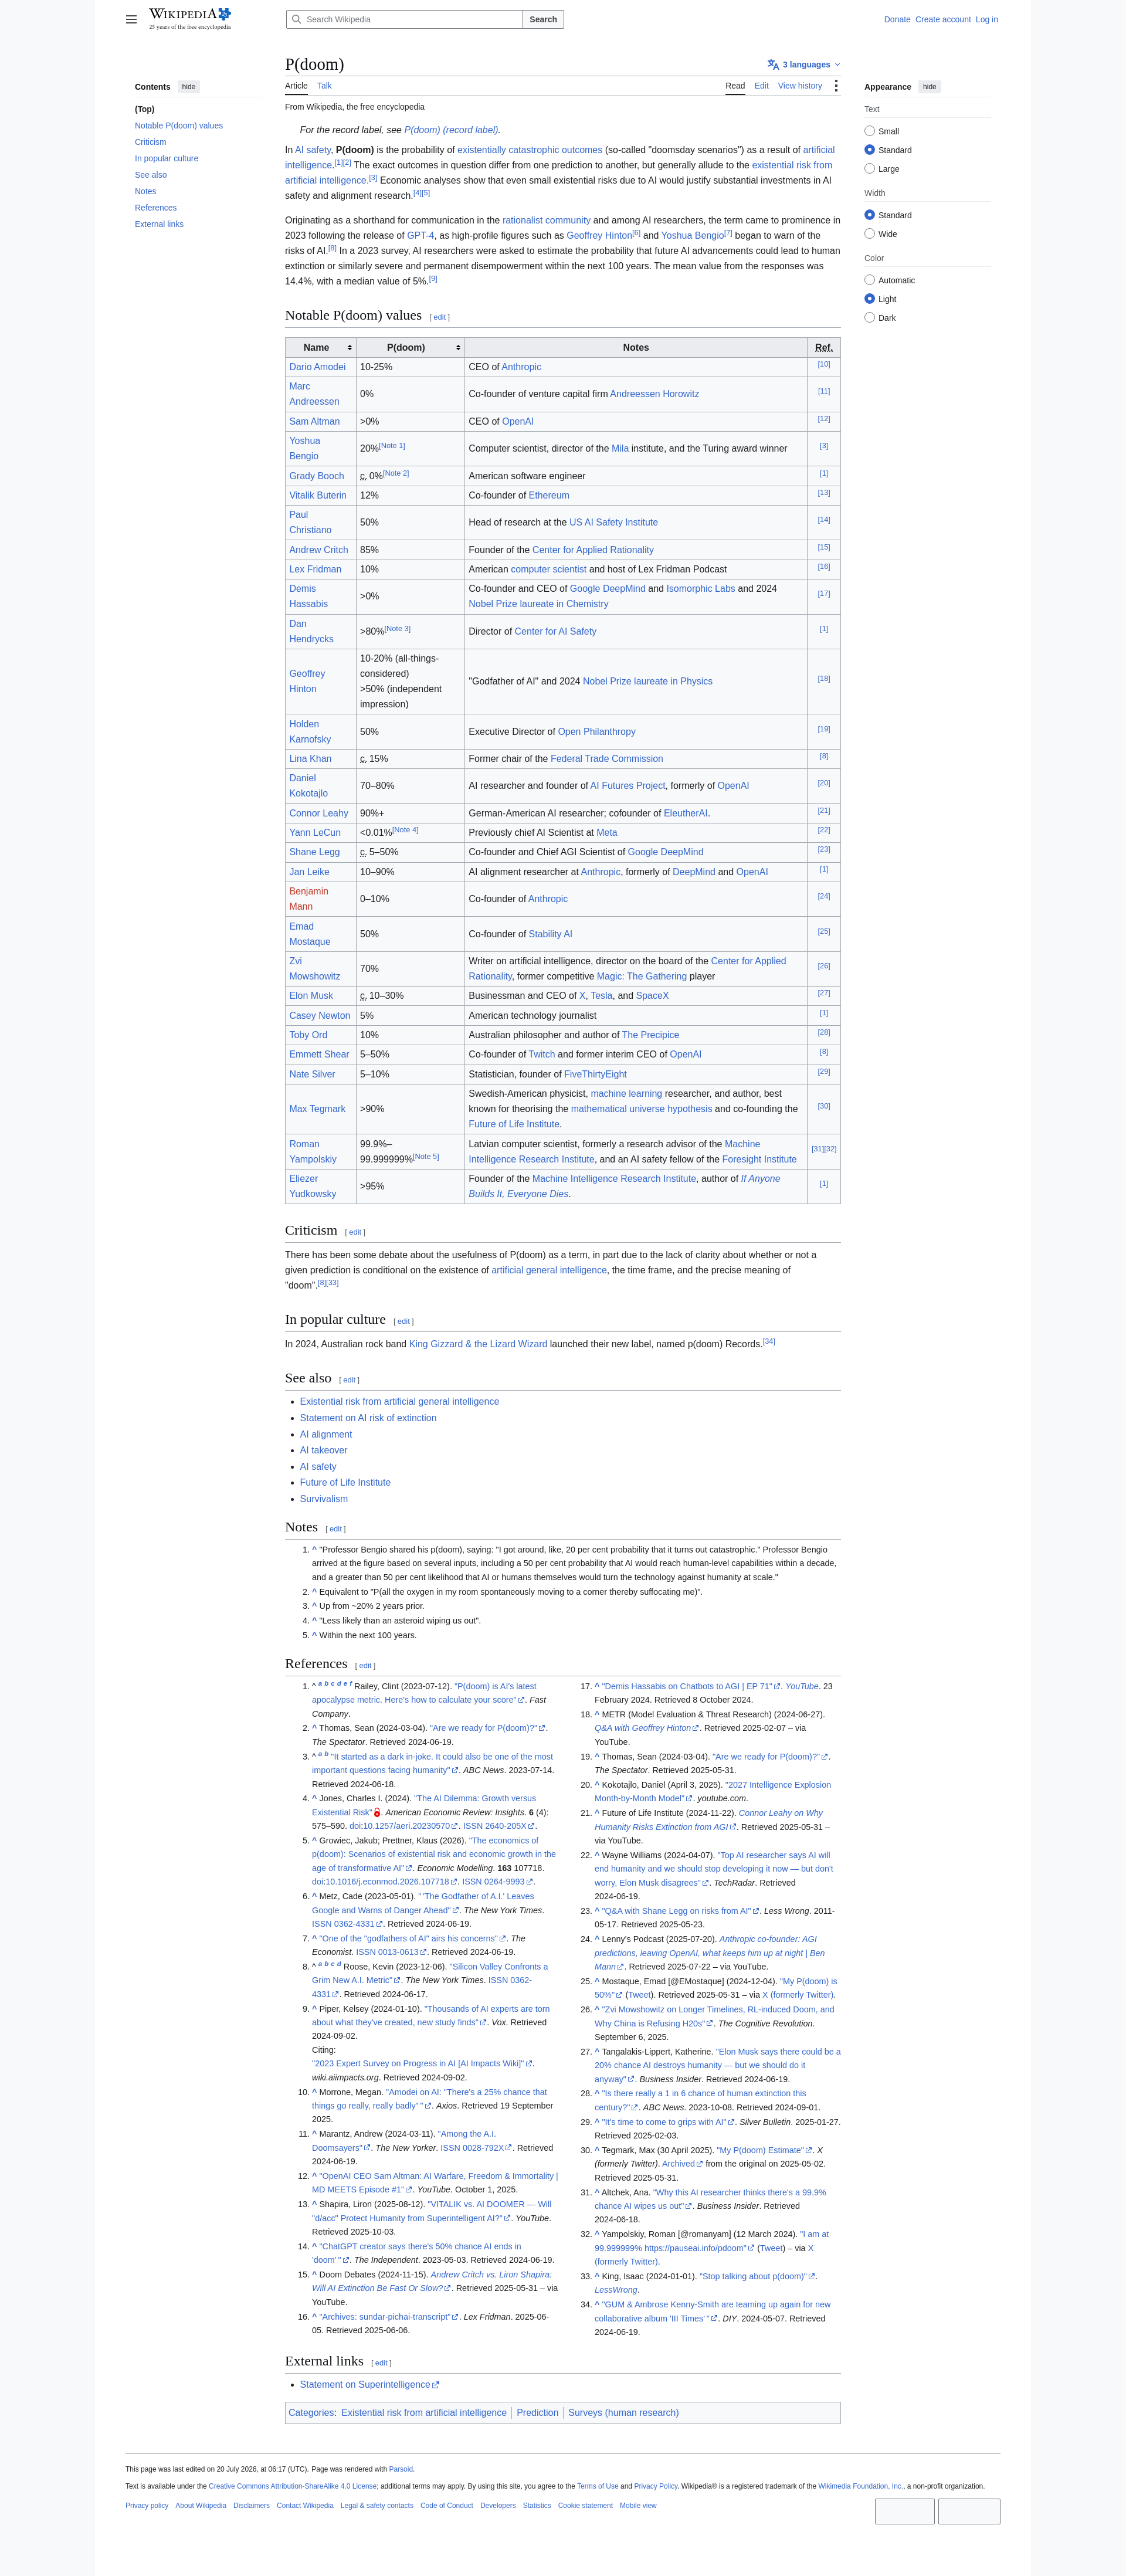Open Survivalism in See also
Viewport: 1126px width, 2576px height.
324,1498
